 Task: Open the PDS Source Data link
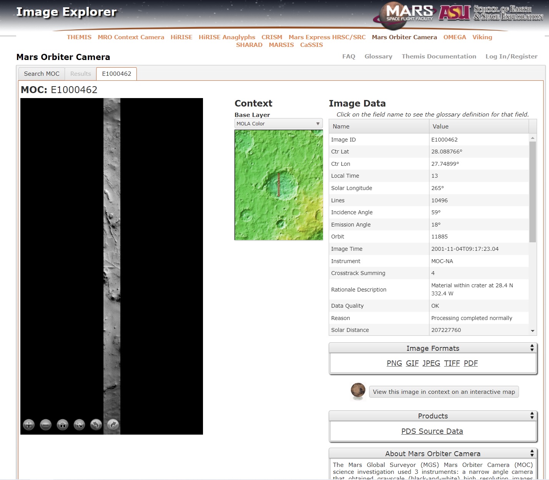432,432
